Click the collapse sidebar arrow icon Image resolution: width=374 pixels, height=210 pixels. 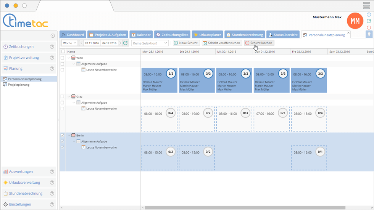tap(53, 36)
